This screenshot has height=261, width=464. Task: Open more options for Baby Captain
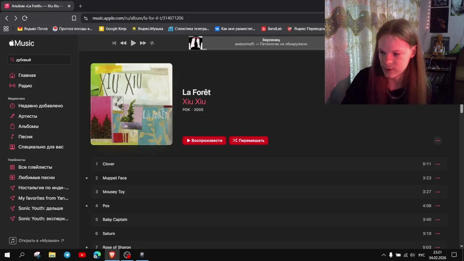coord(438,220)
